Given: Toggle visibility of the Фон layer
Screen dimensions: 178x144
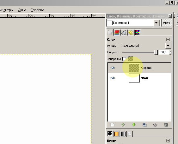Looking at the screenshot, I should tap(113, 78).
